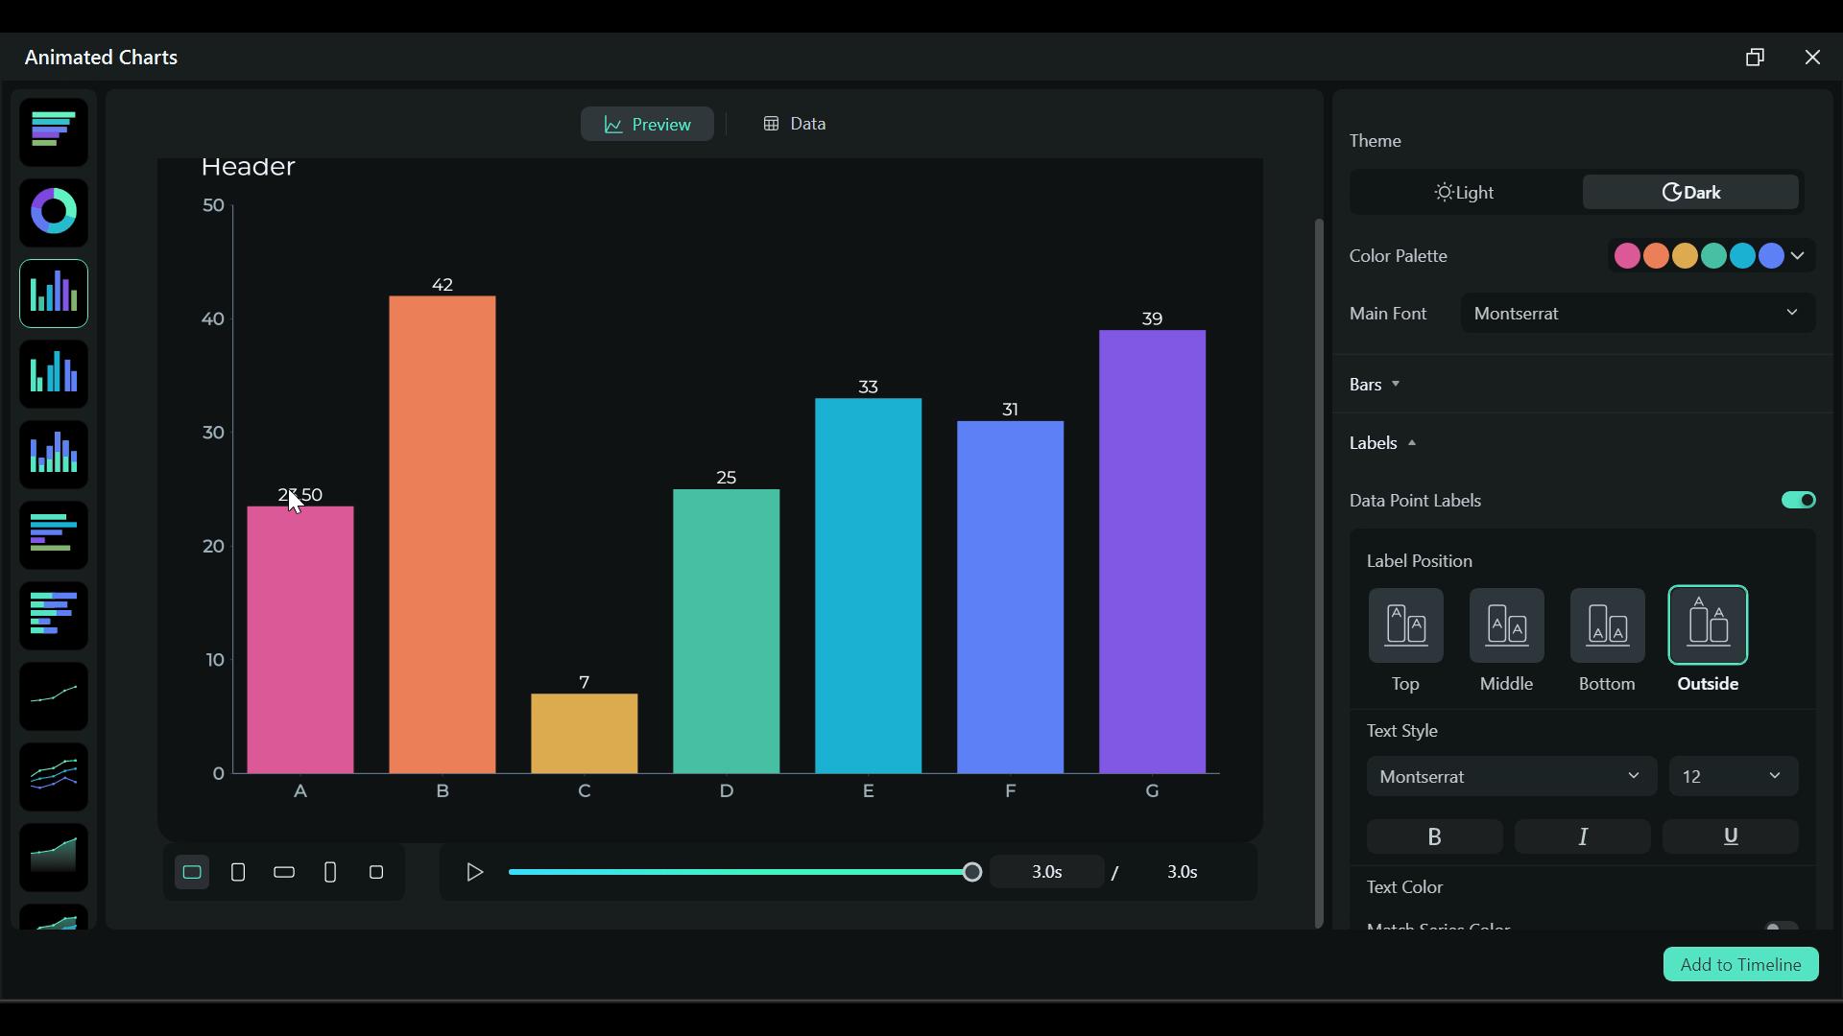Choose the square aspect ratio icon

[x=376, y=872]
